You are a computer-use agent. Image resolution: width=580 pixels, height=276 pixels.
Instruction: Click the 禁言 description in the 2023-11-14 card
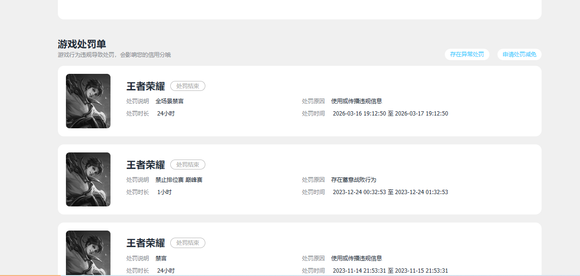click(161, 258)
